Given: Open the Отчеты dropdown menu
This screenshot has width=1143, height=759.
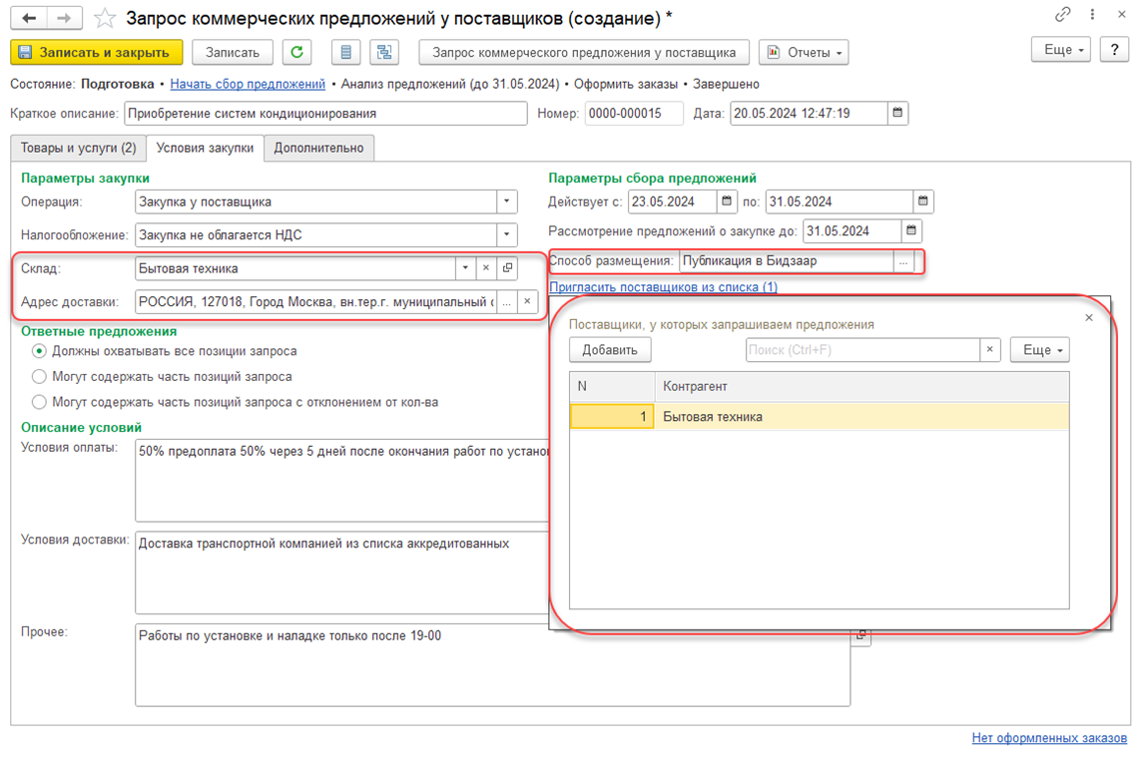Looking at the screenshot, I should 804,53.
